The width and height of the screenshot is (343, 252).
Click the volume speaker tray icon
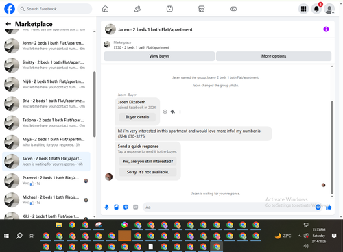click(x=306, y=246)
